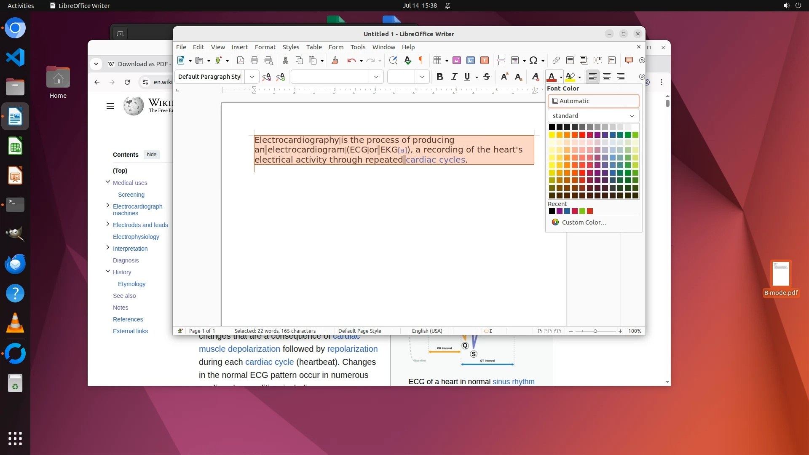Toggle Formatting Marks pilcrow

click(421, 60)
